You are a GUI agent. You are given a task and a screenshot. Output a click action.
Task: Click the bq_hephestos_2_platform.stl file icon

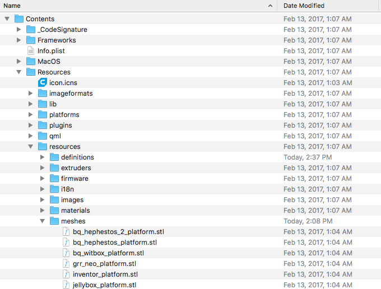[x=66, y=232]
